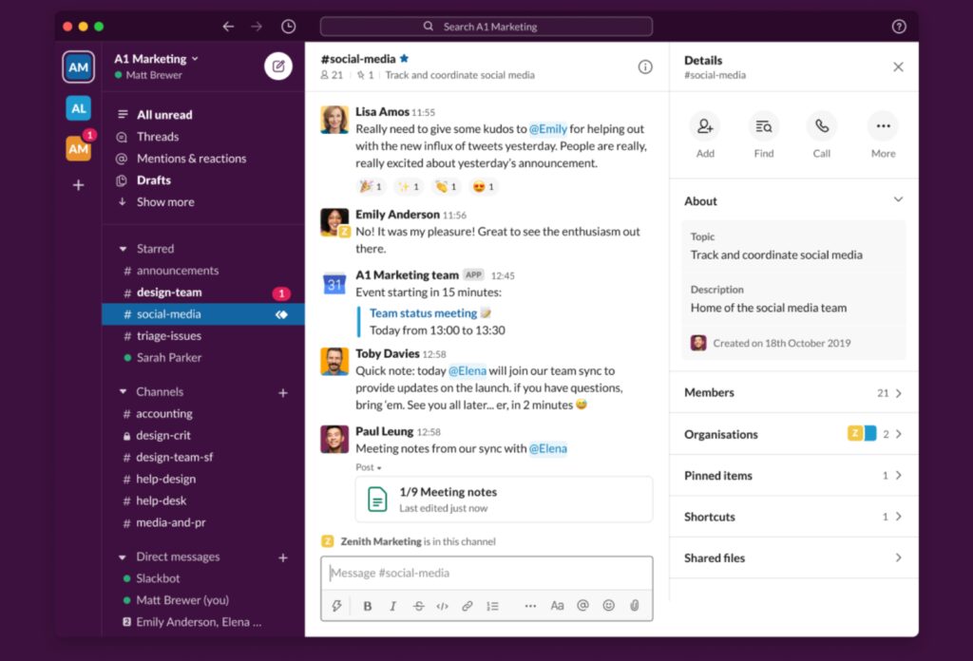This screenshot has height=661, width=973.
Task: Toggle ordered list formatting
Action: click(x=493, y=606)
